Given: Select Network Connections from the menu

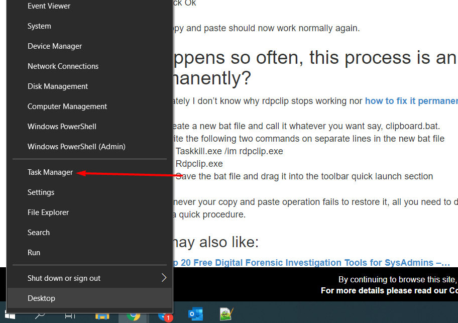Looking at the screenshot, I should (63, 66).
